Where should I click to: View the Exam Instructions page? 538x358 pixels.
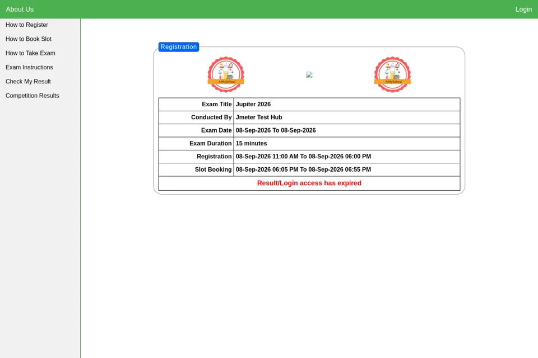(29, 67)
